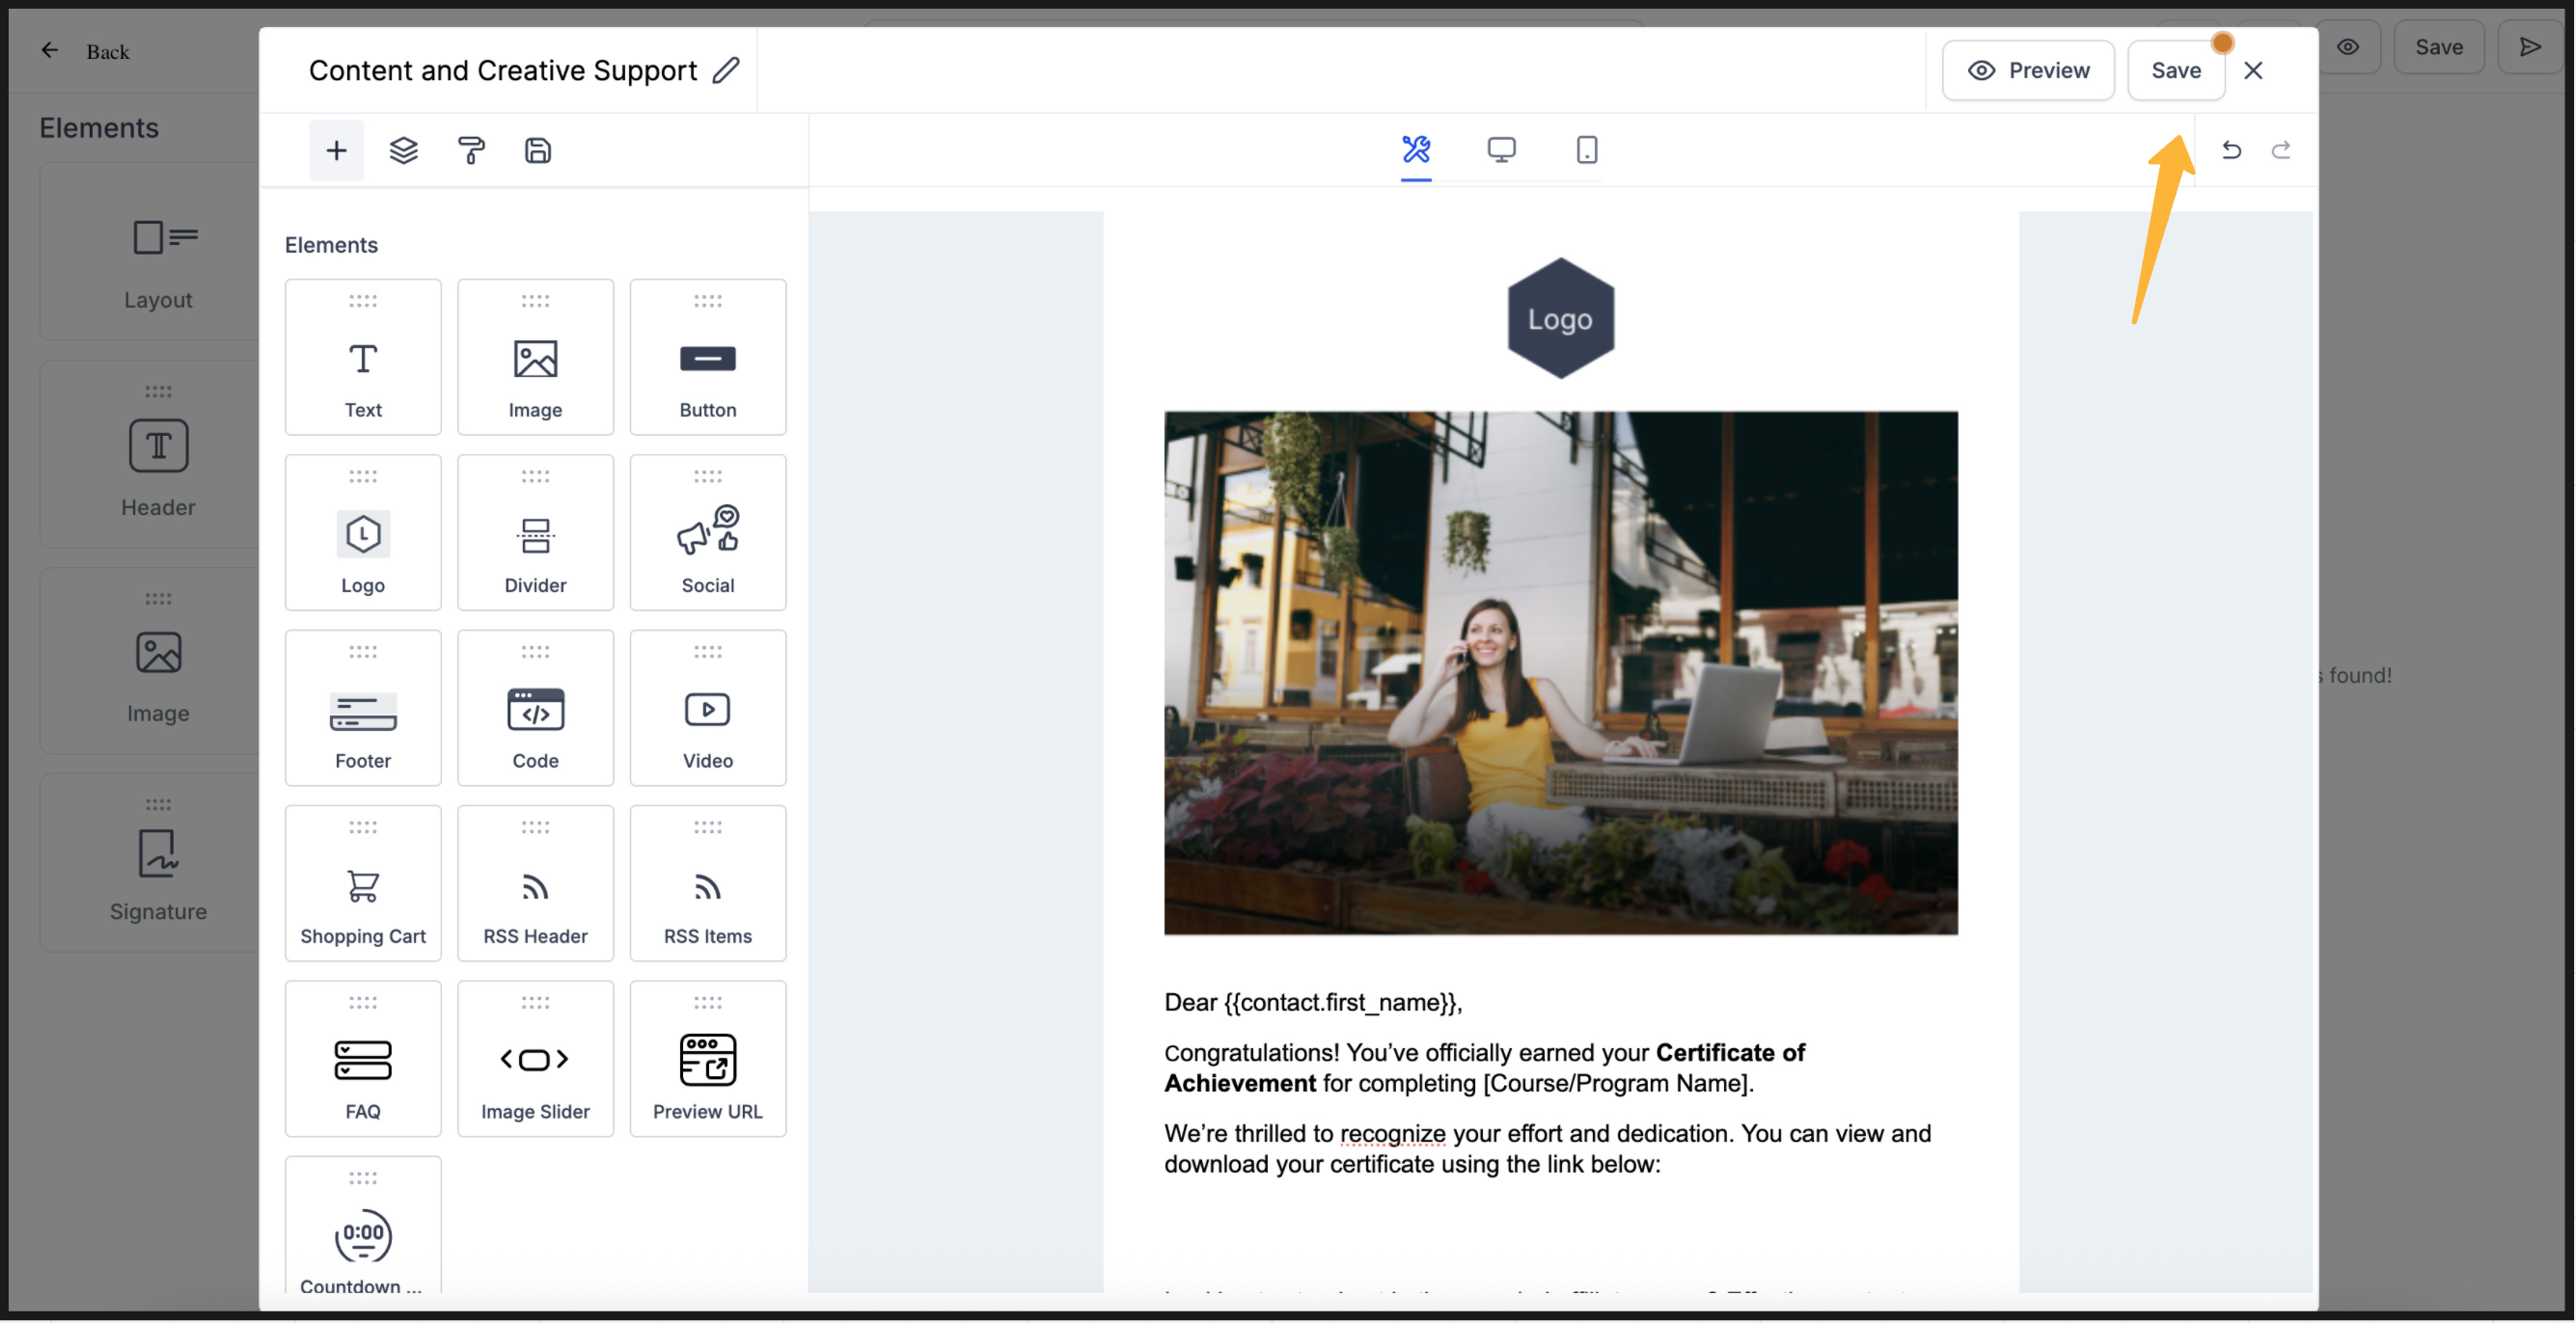Screen dimensions: 2576x1323
Task: Switch to desktop preview mode
Action: (x=1501, y=149)
